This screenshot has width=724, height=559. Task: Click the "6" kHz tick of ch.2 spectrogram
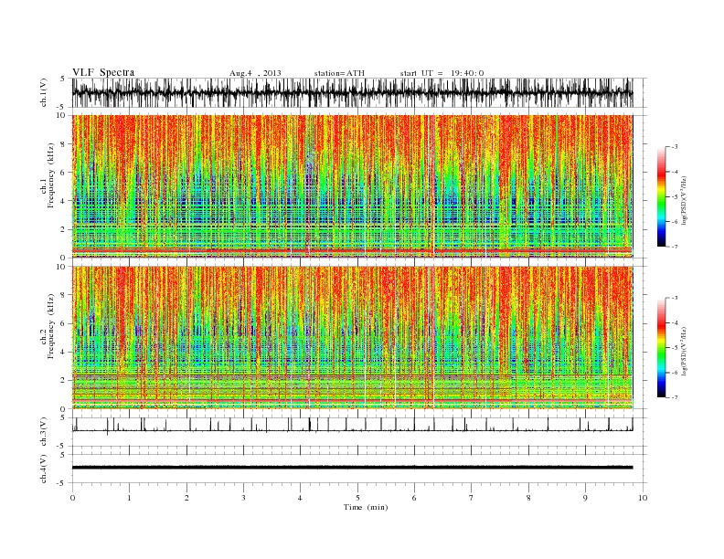[63, 323]
